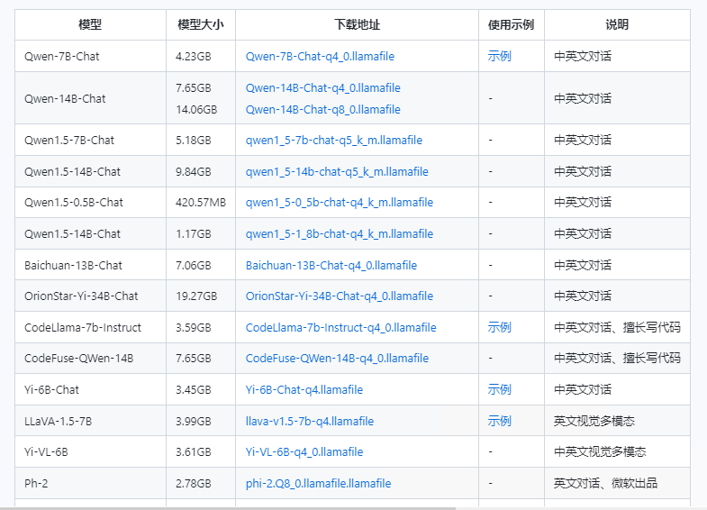Select the Qwen1.5-0.5B-Chat model name cell
707x510 pixels.
(x=90, y=203)
